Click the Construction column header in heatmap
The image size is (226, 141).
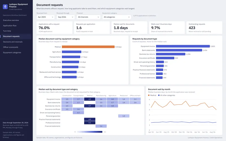(67, 96)
